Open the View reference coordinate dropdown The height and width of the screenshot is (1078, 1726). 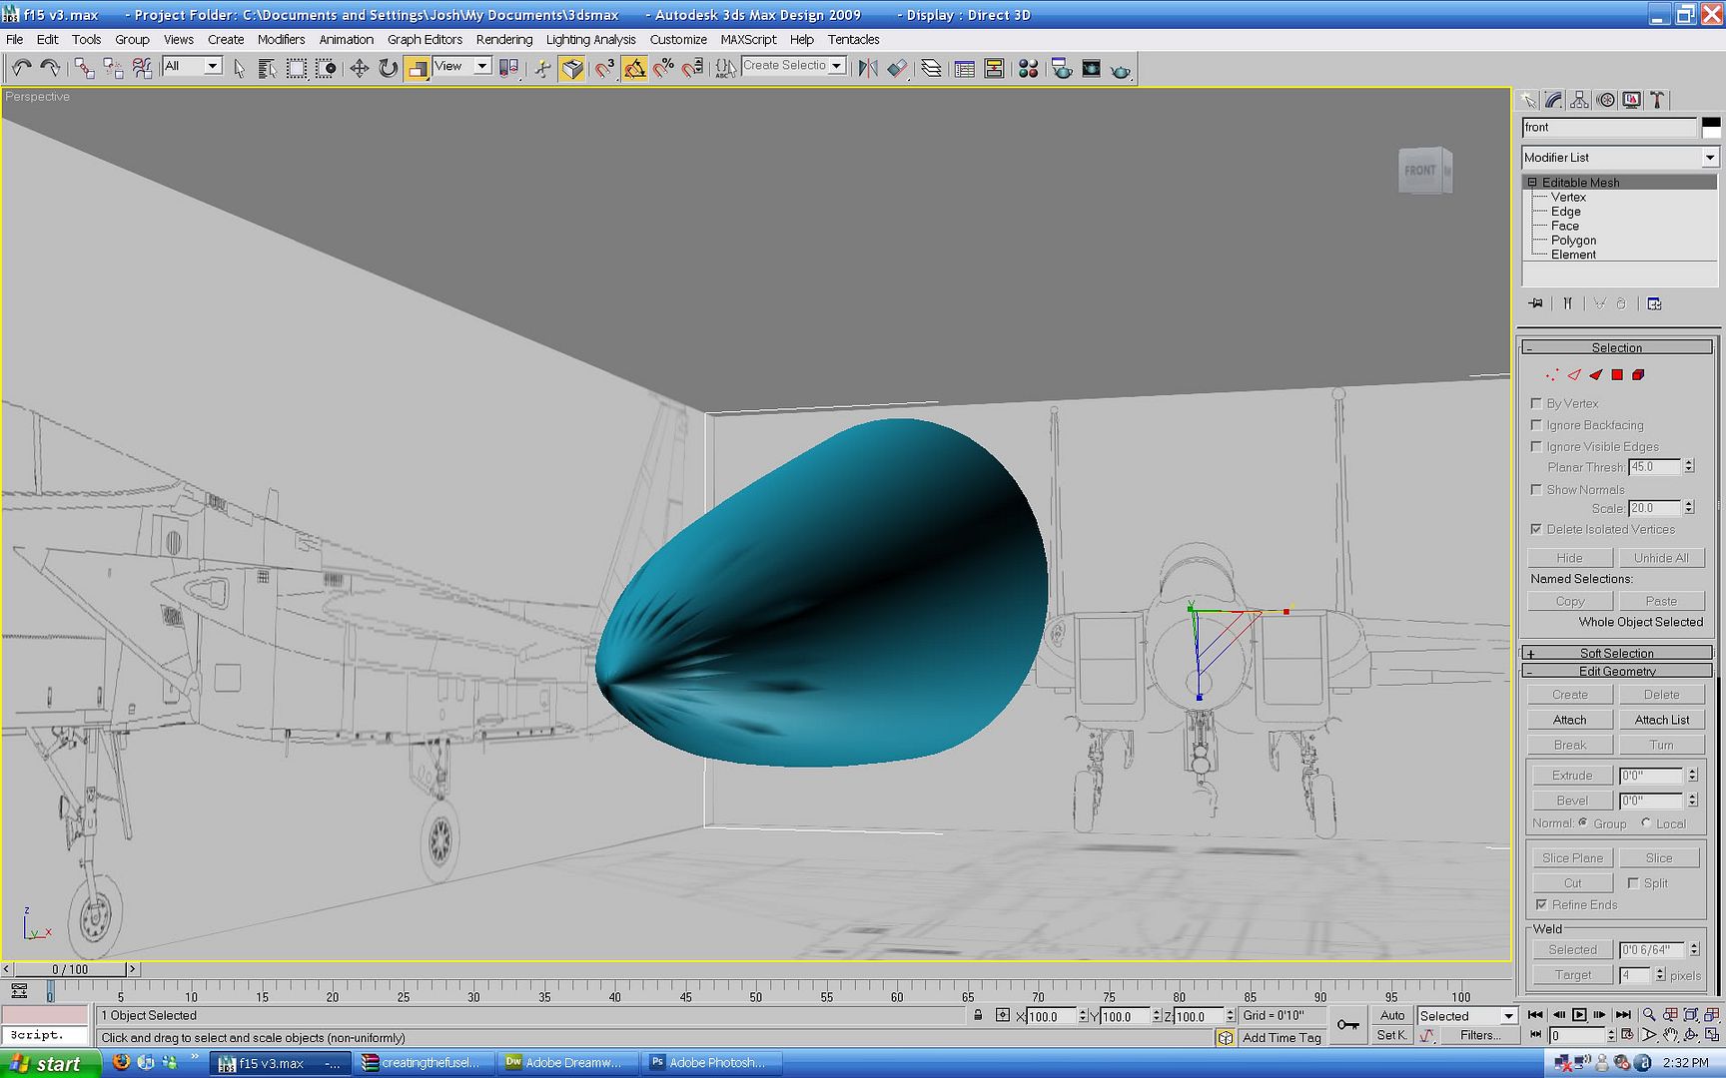[x=481, y=67]
